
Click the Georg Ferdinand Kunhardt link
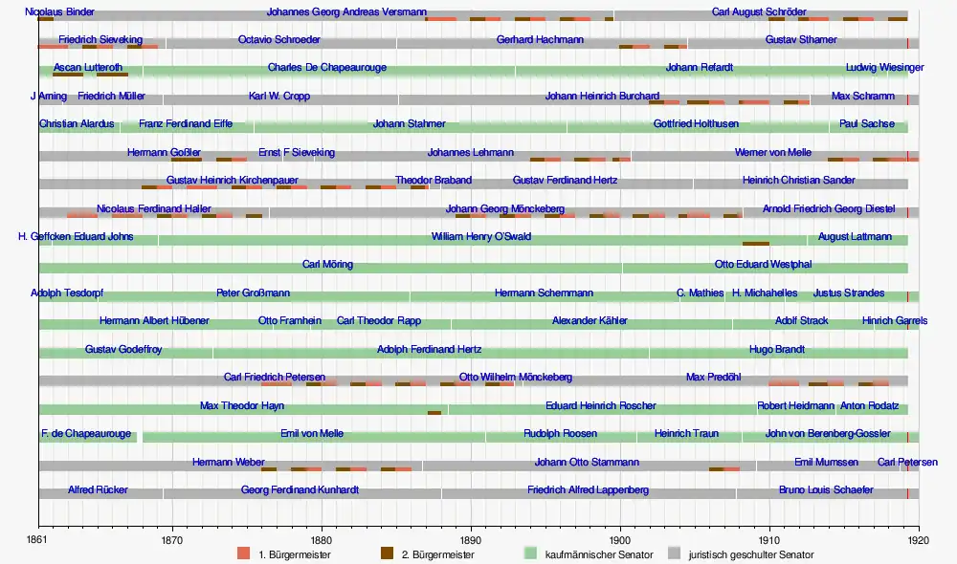(x=300, y=490)
